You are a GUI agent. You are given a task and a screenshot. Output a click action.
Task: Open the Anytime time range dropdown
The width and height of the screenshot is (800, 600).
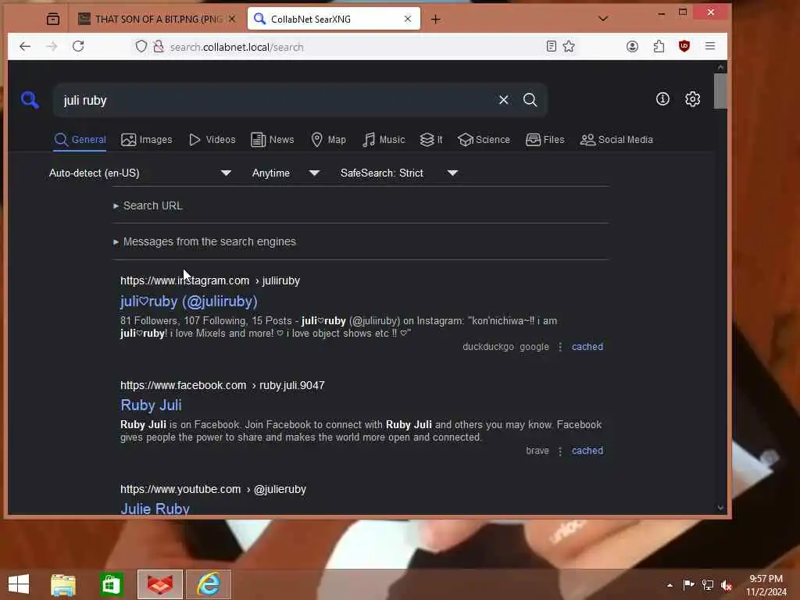click(x=285, y=173)
